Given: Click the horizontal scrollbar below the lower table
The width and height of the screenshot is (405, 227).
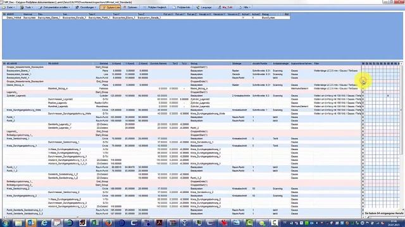Looking at the screenshot, I should tap(77, 217).
